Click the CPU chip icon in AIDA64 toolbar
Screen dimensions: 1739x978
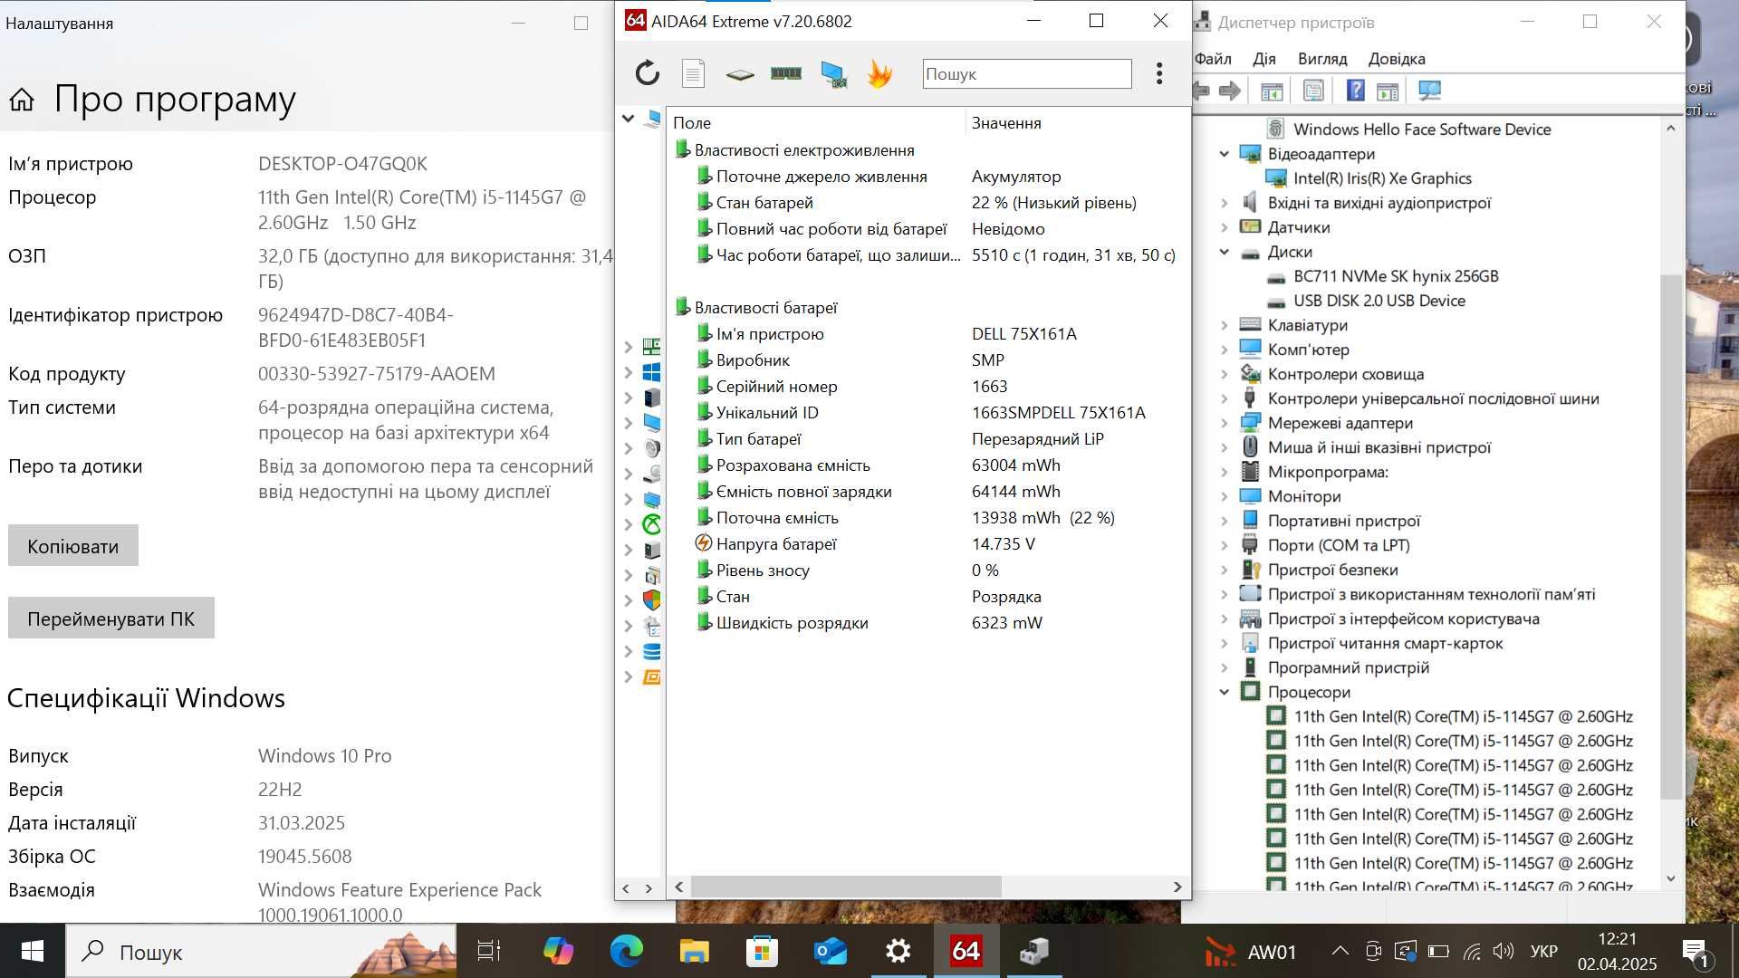740,74
